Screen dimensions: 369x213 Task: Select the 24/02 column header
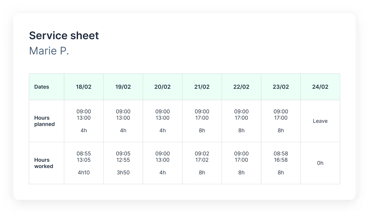320,87
